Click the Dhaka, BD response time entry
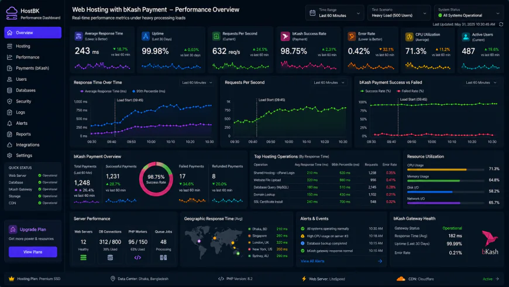 (268, 229)
